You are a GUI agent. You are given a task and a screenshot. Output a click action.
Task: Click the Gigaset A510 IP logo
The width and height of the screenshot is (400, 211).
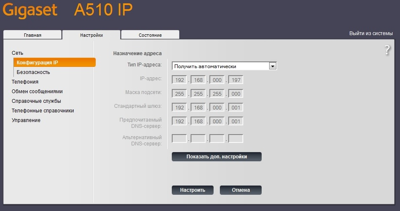tap(68, 10)
